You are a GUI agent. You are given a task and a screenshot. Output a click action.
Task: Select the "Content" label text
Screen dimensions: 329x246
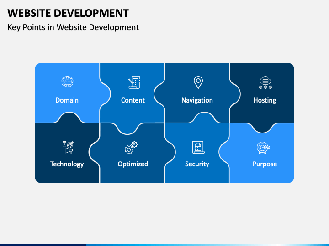pyautogui.click(x=133, y=100)
